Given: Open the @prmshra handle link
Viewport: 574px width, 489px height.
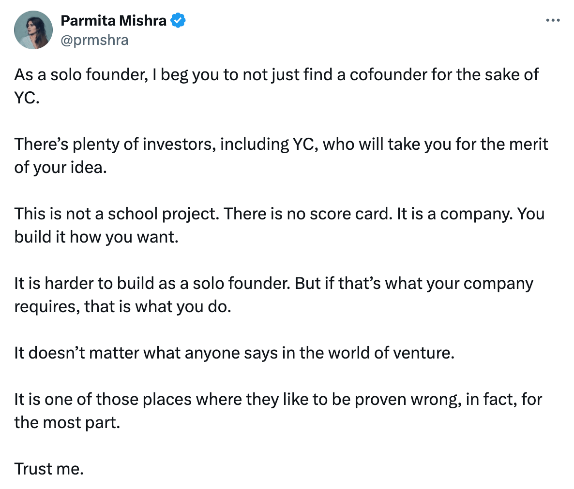Looking at the screenshot, I should click(94, 40).
